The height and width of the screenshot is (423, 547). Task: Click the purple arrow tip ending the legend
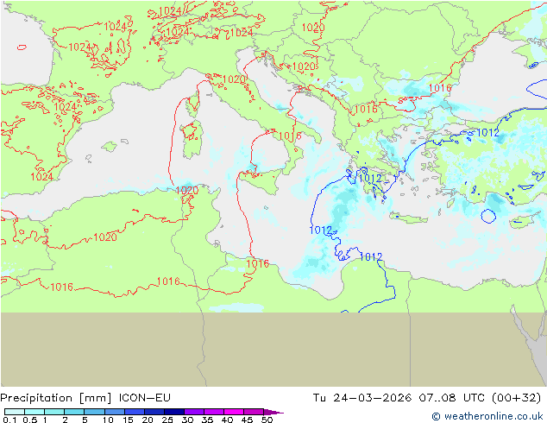pos(273,412)
